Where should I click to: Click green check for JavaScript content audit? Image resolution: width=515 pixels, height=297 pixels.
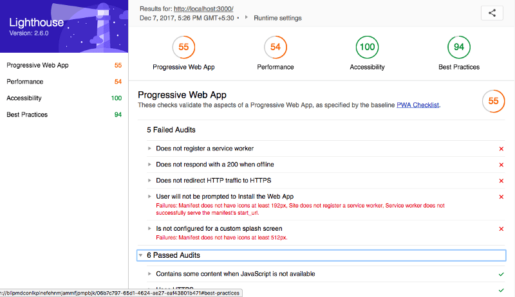[x=501, y=274]
